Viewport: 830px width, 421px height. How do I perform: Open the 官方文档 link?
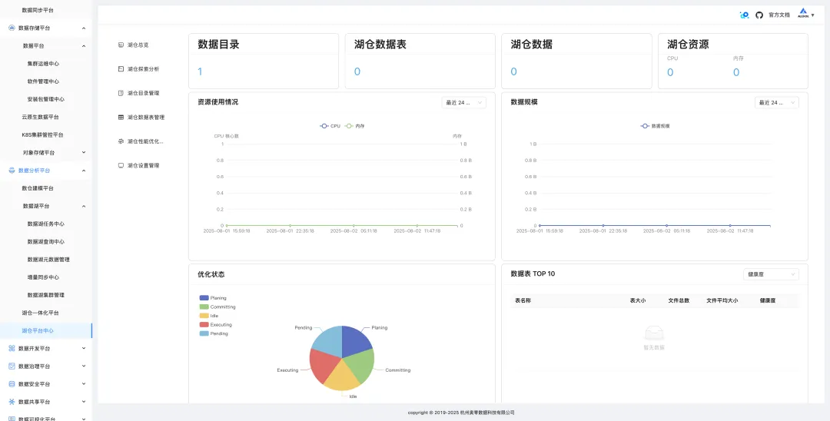779,15
